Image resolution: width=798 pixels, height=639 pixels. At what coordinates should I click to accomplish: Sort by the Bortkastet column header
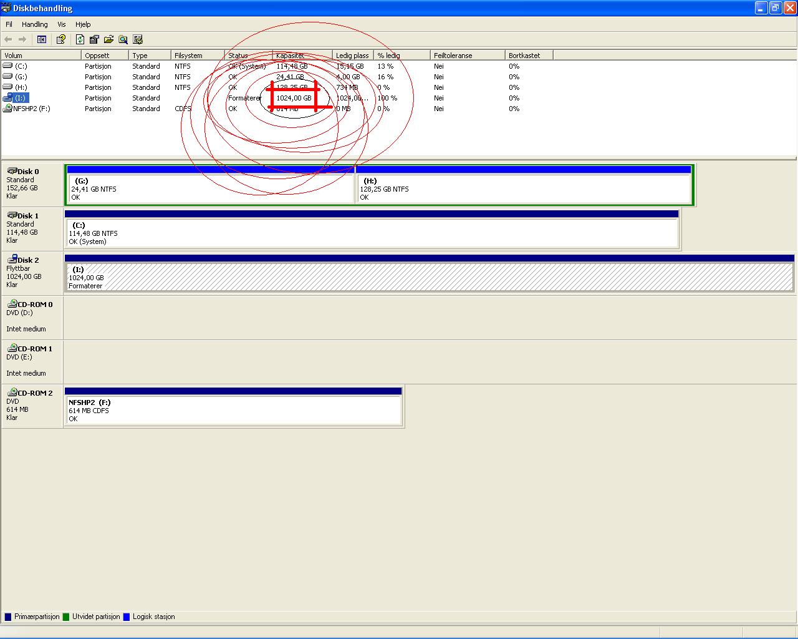coord(529,56)
